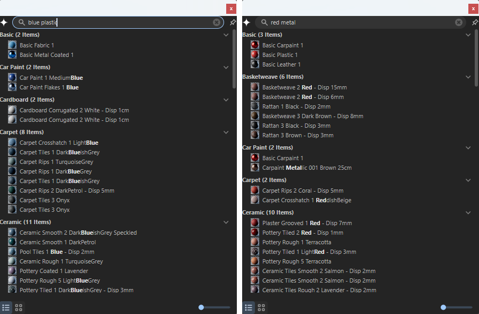Click the thumbnail size slider in the right panel
Screen dimensions: 479x314
point(443,307)
